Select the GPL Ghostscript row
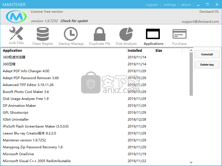The width and height of the screenshot is (222, 166). coord(95,113)
